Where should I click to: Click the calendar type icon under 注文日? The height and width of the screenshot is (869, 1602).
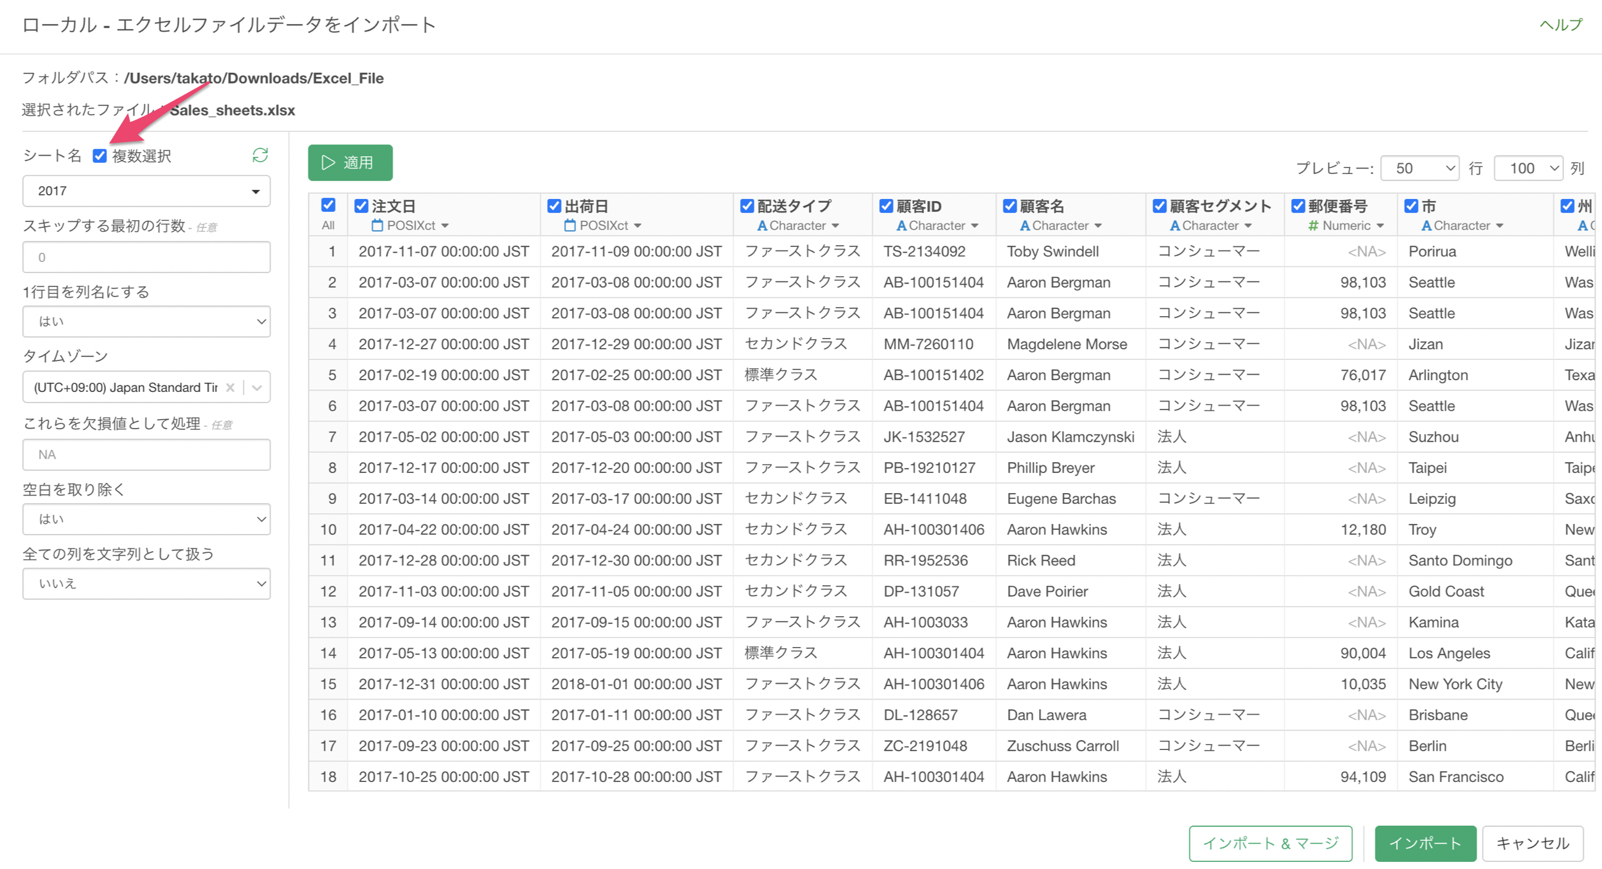point(377,225)
